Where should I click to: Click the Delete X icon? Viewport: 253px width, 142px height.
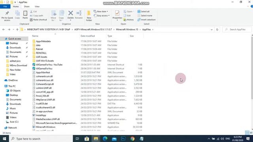pyautogui.click(x=70, y=13)
